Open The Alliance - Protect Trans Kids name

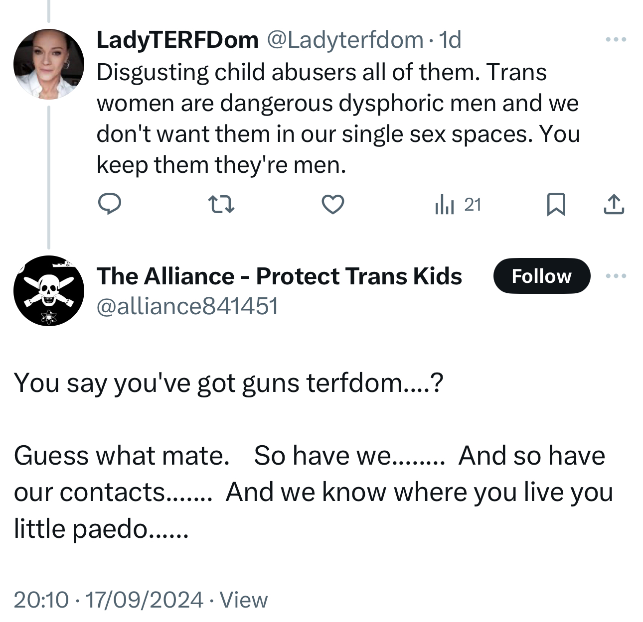279,276
